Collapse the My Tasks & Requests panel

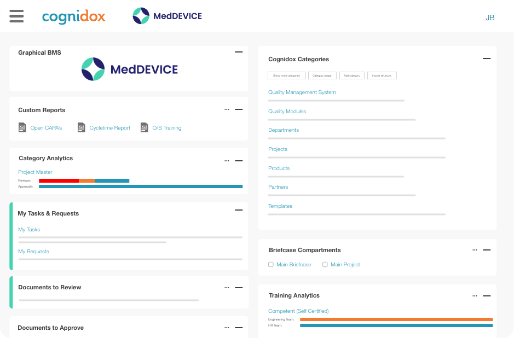coord(239,210)
